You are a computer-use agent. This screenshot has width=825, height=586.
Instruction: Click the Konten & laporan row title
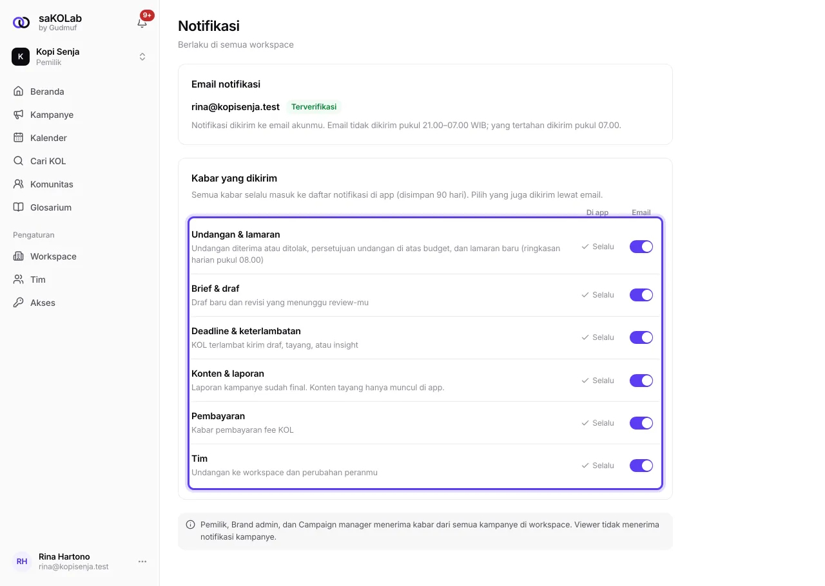coord(228,373)
